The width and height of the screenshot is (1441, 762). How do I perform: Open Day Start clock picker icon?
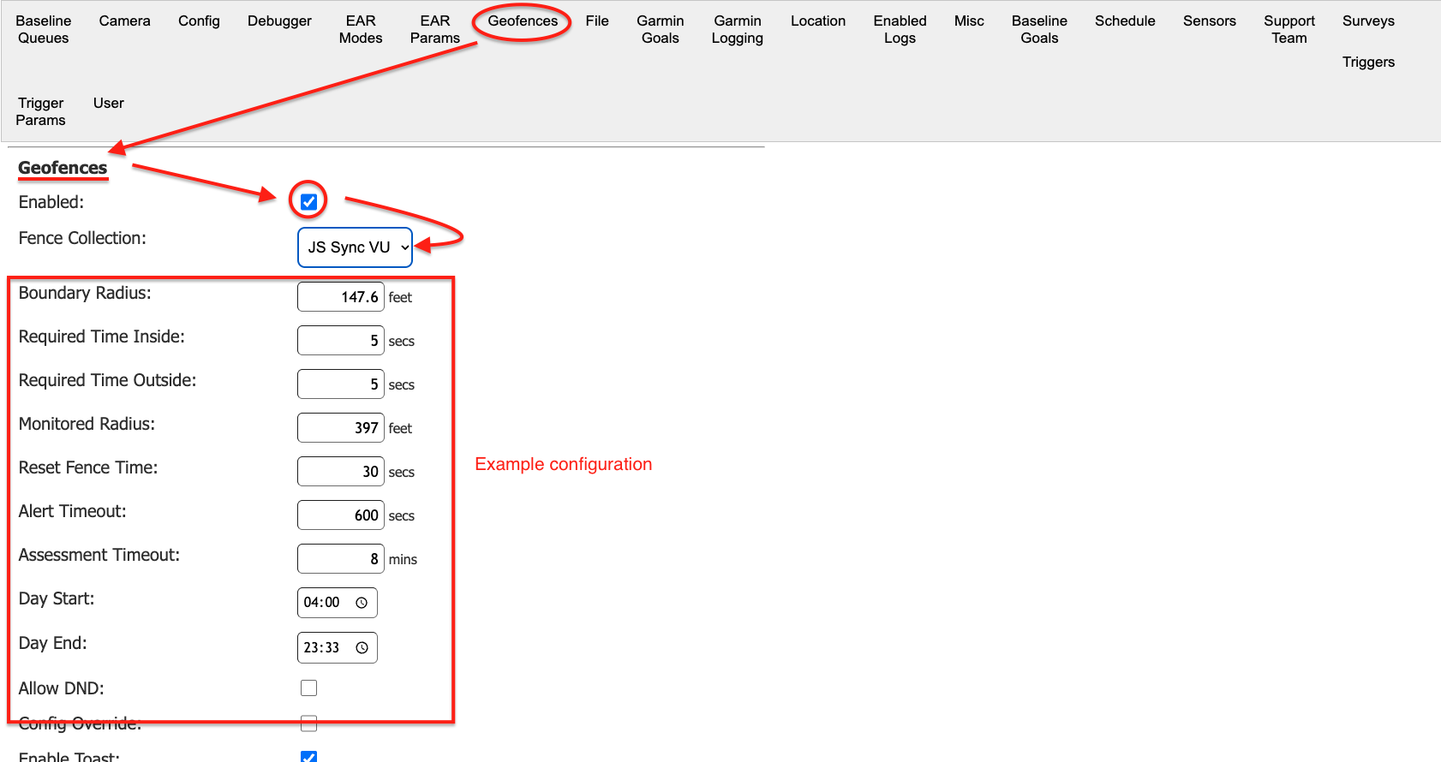click(362, 603)
